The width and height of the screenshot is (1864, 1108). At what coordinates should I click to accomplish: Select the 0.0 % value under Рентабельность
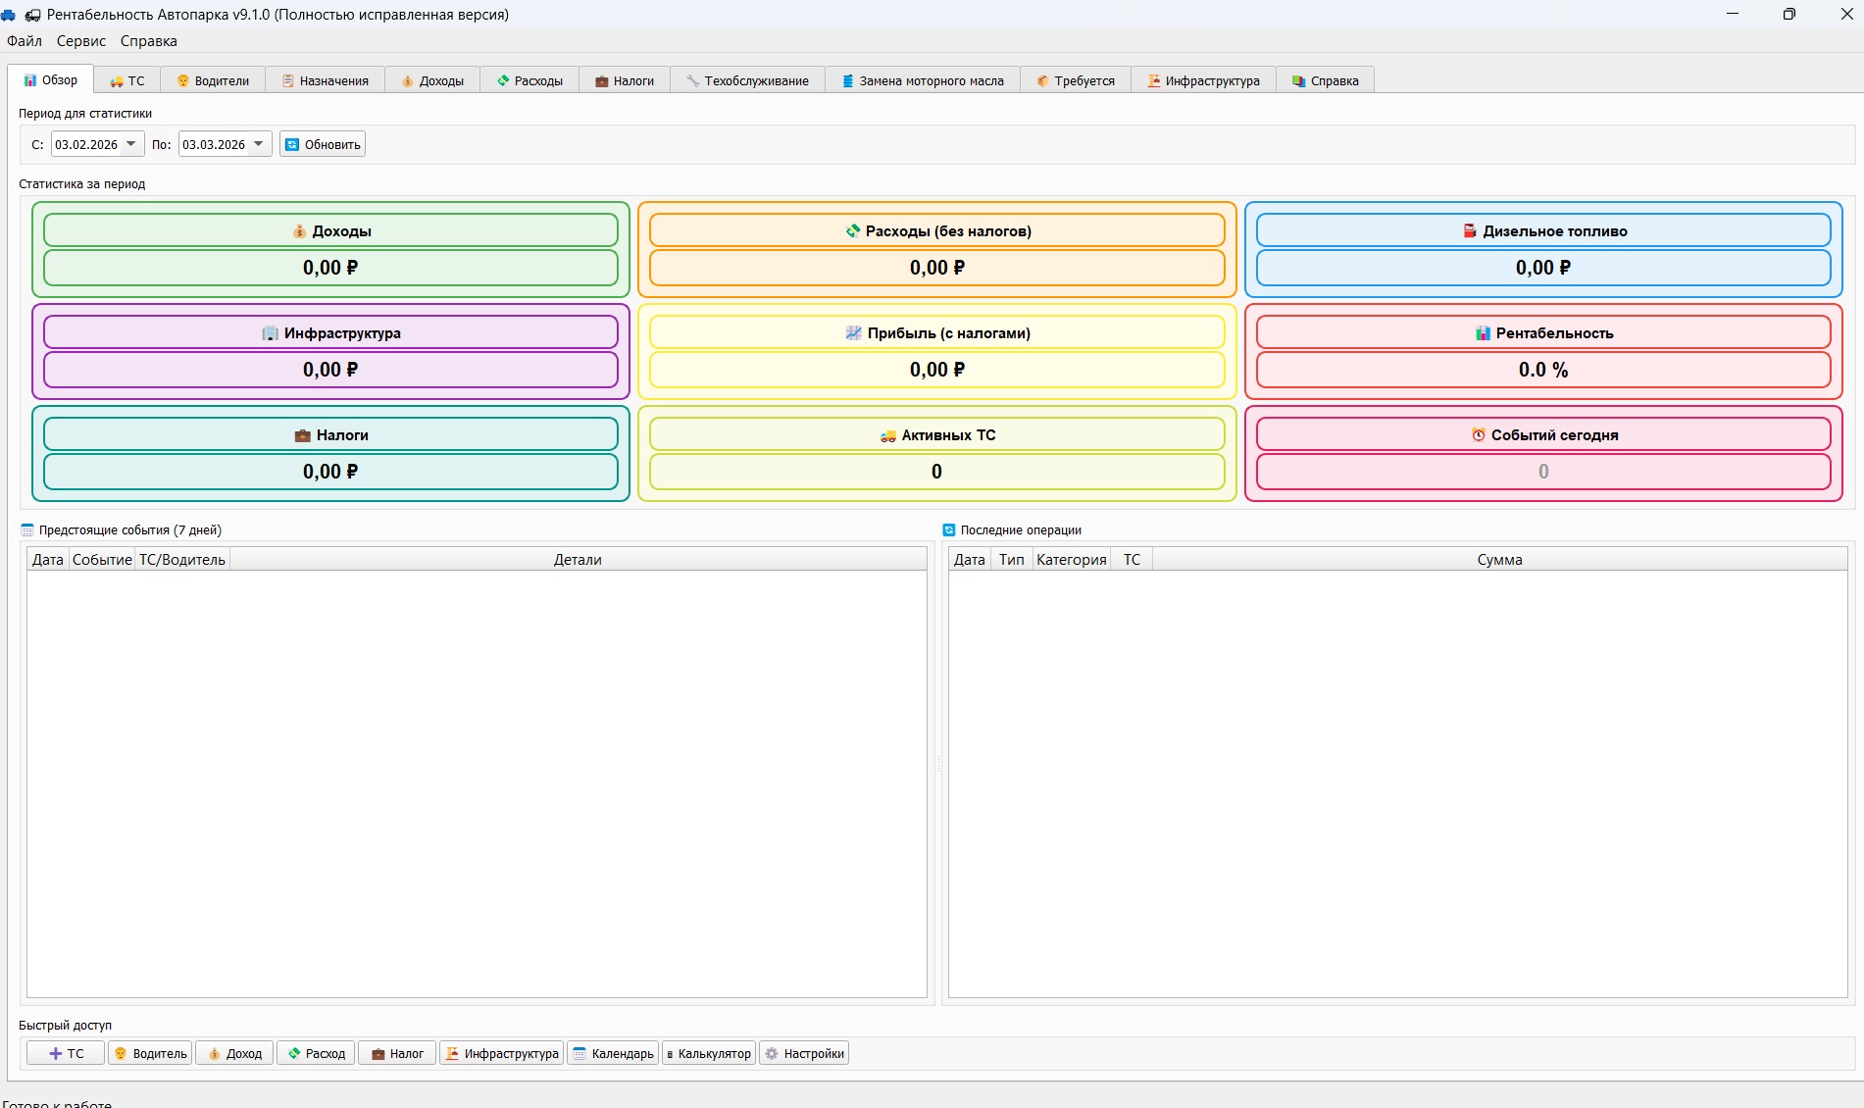pos(1543,370)
